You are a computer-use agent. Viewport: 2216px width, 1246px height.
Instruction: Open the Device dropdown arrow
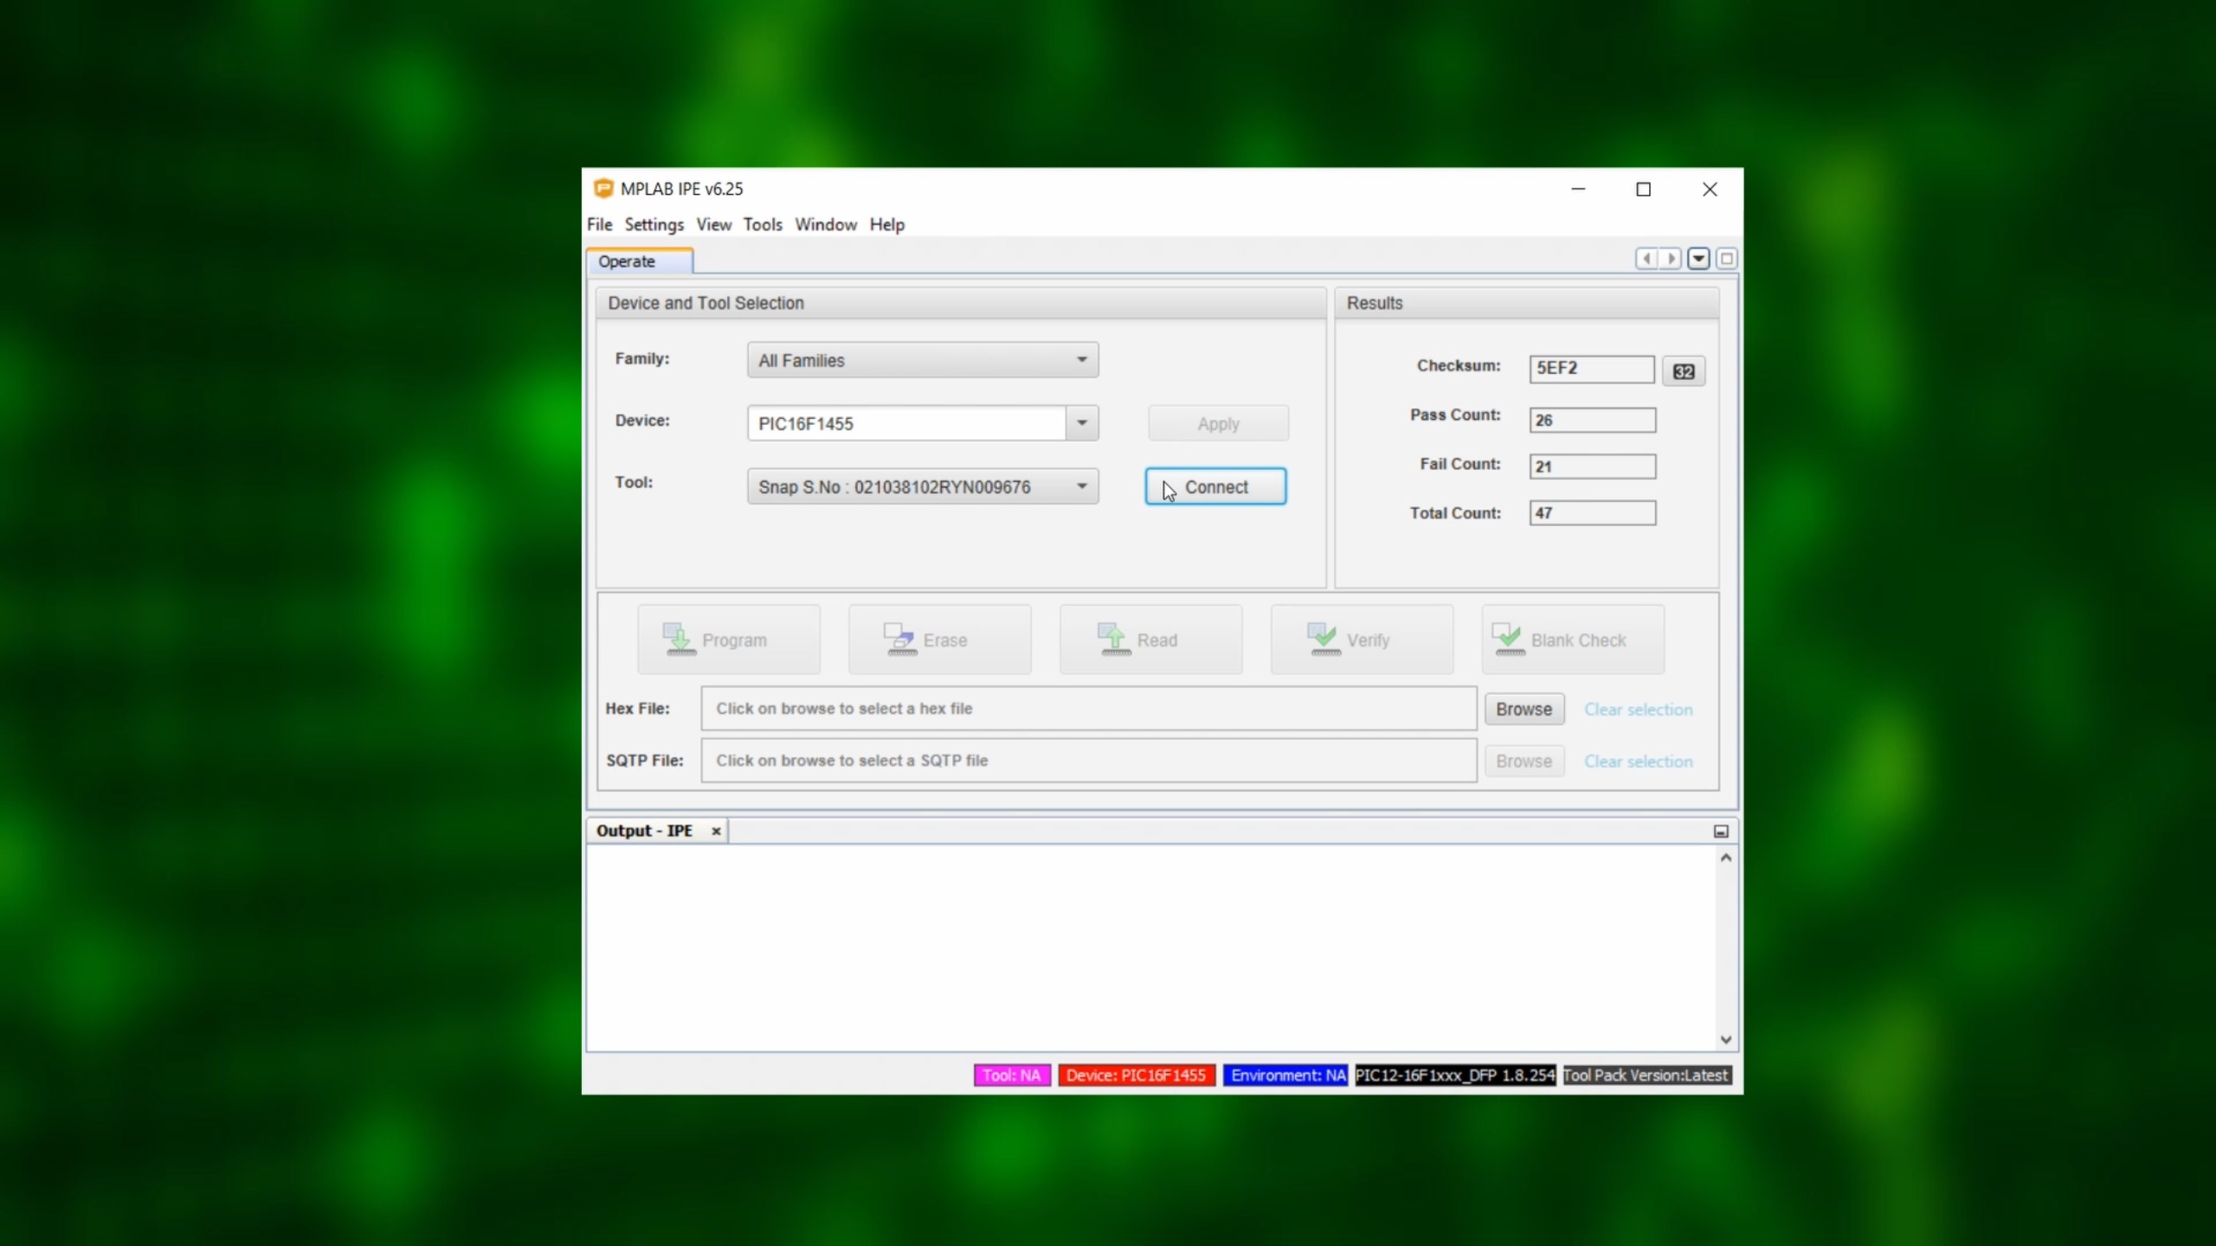(1081, 423)
